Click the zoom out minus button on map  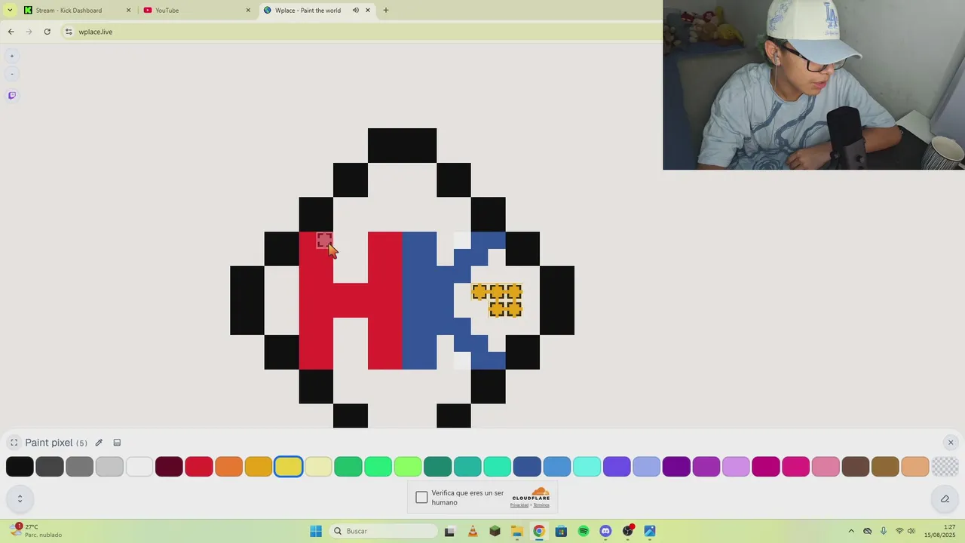(11, 74)
